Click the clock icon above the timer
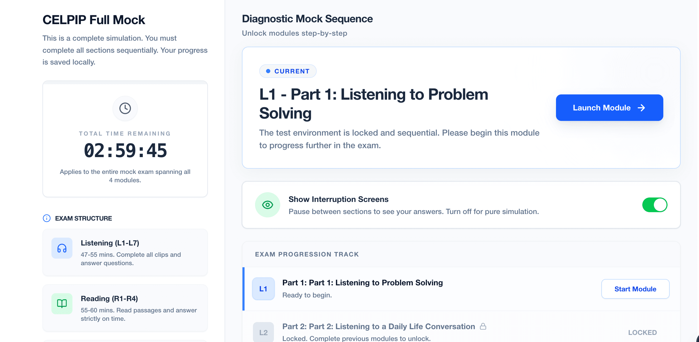699x342 pixels. (125, 108)
